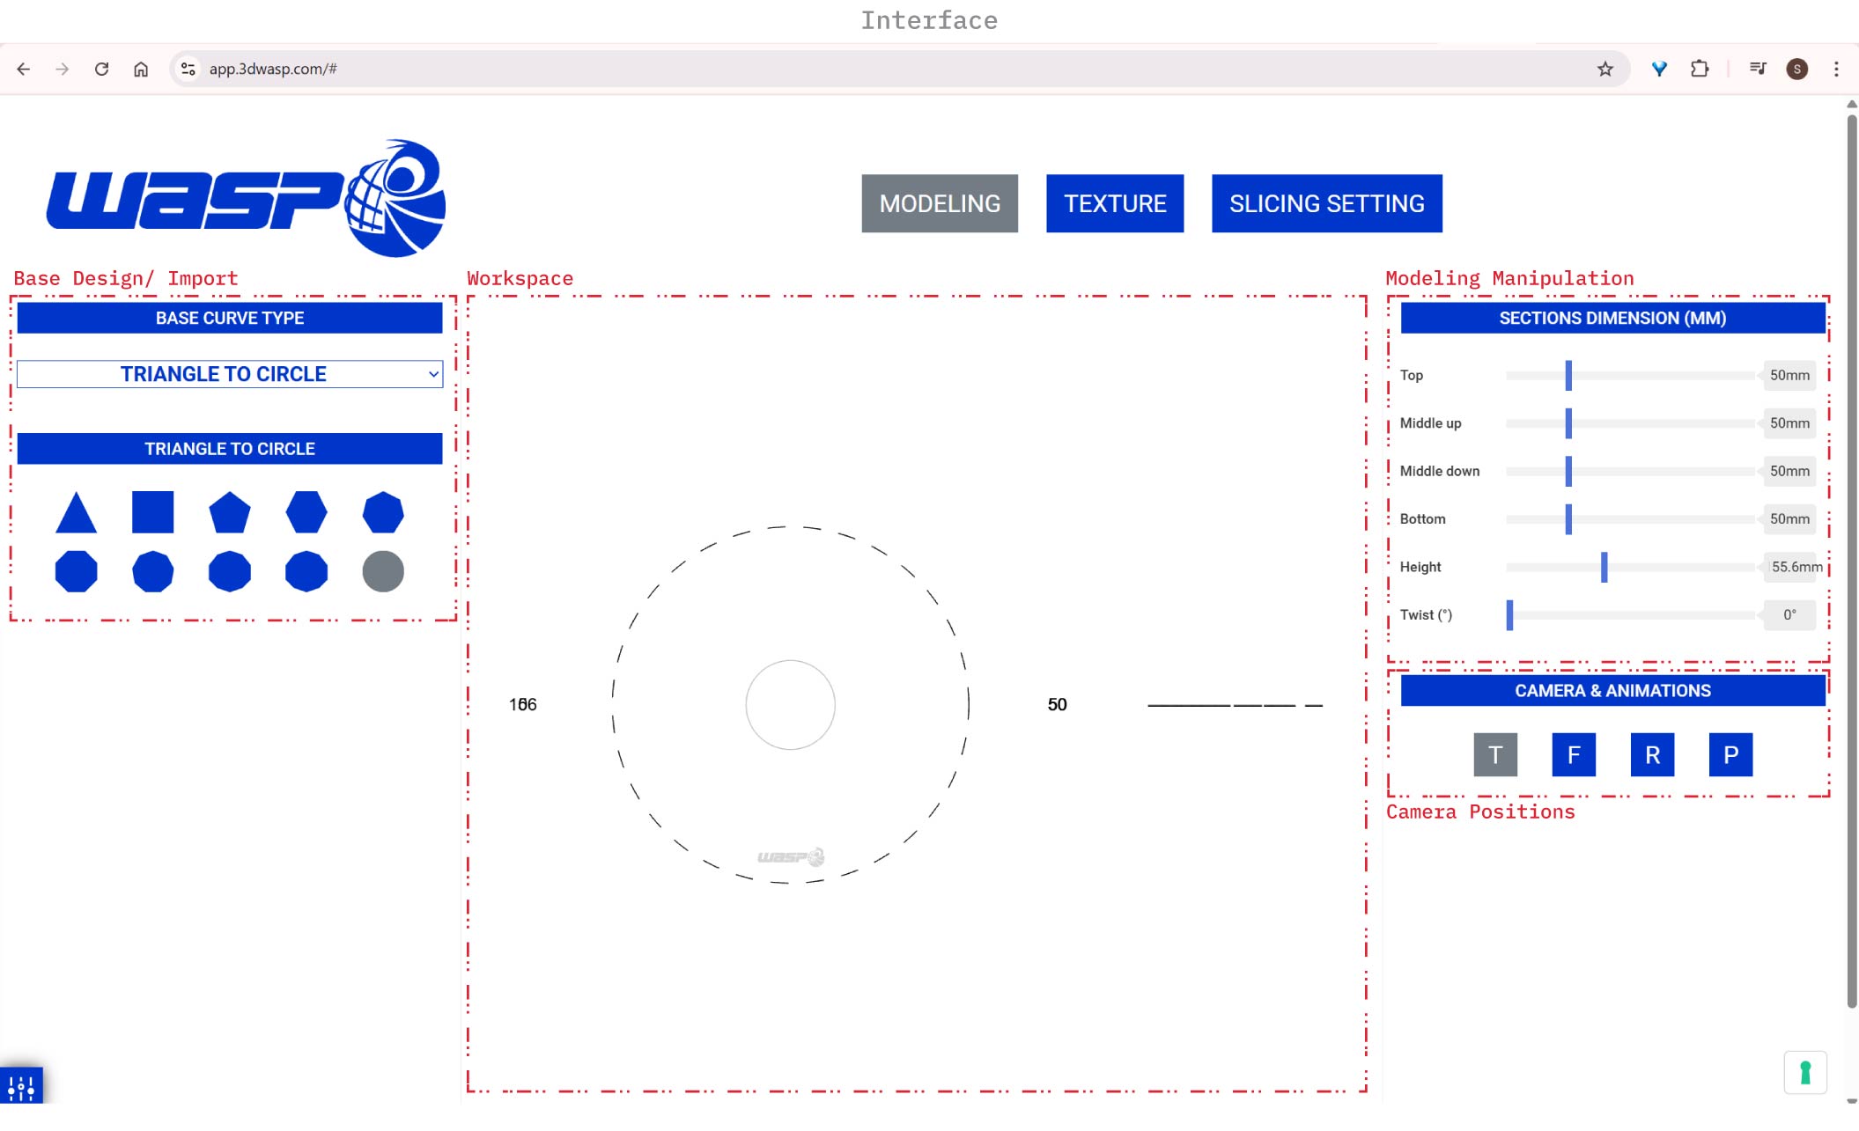Switch to Top camera view (T)
1859x1131 pixels.
coord(1495,754)
